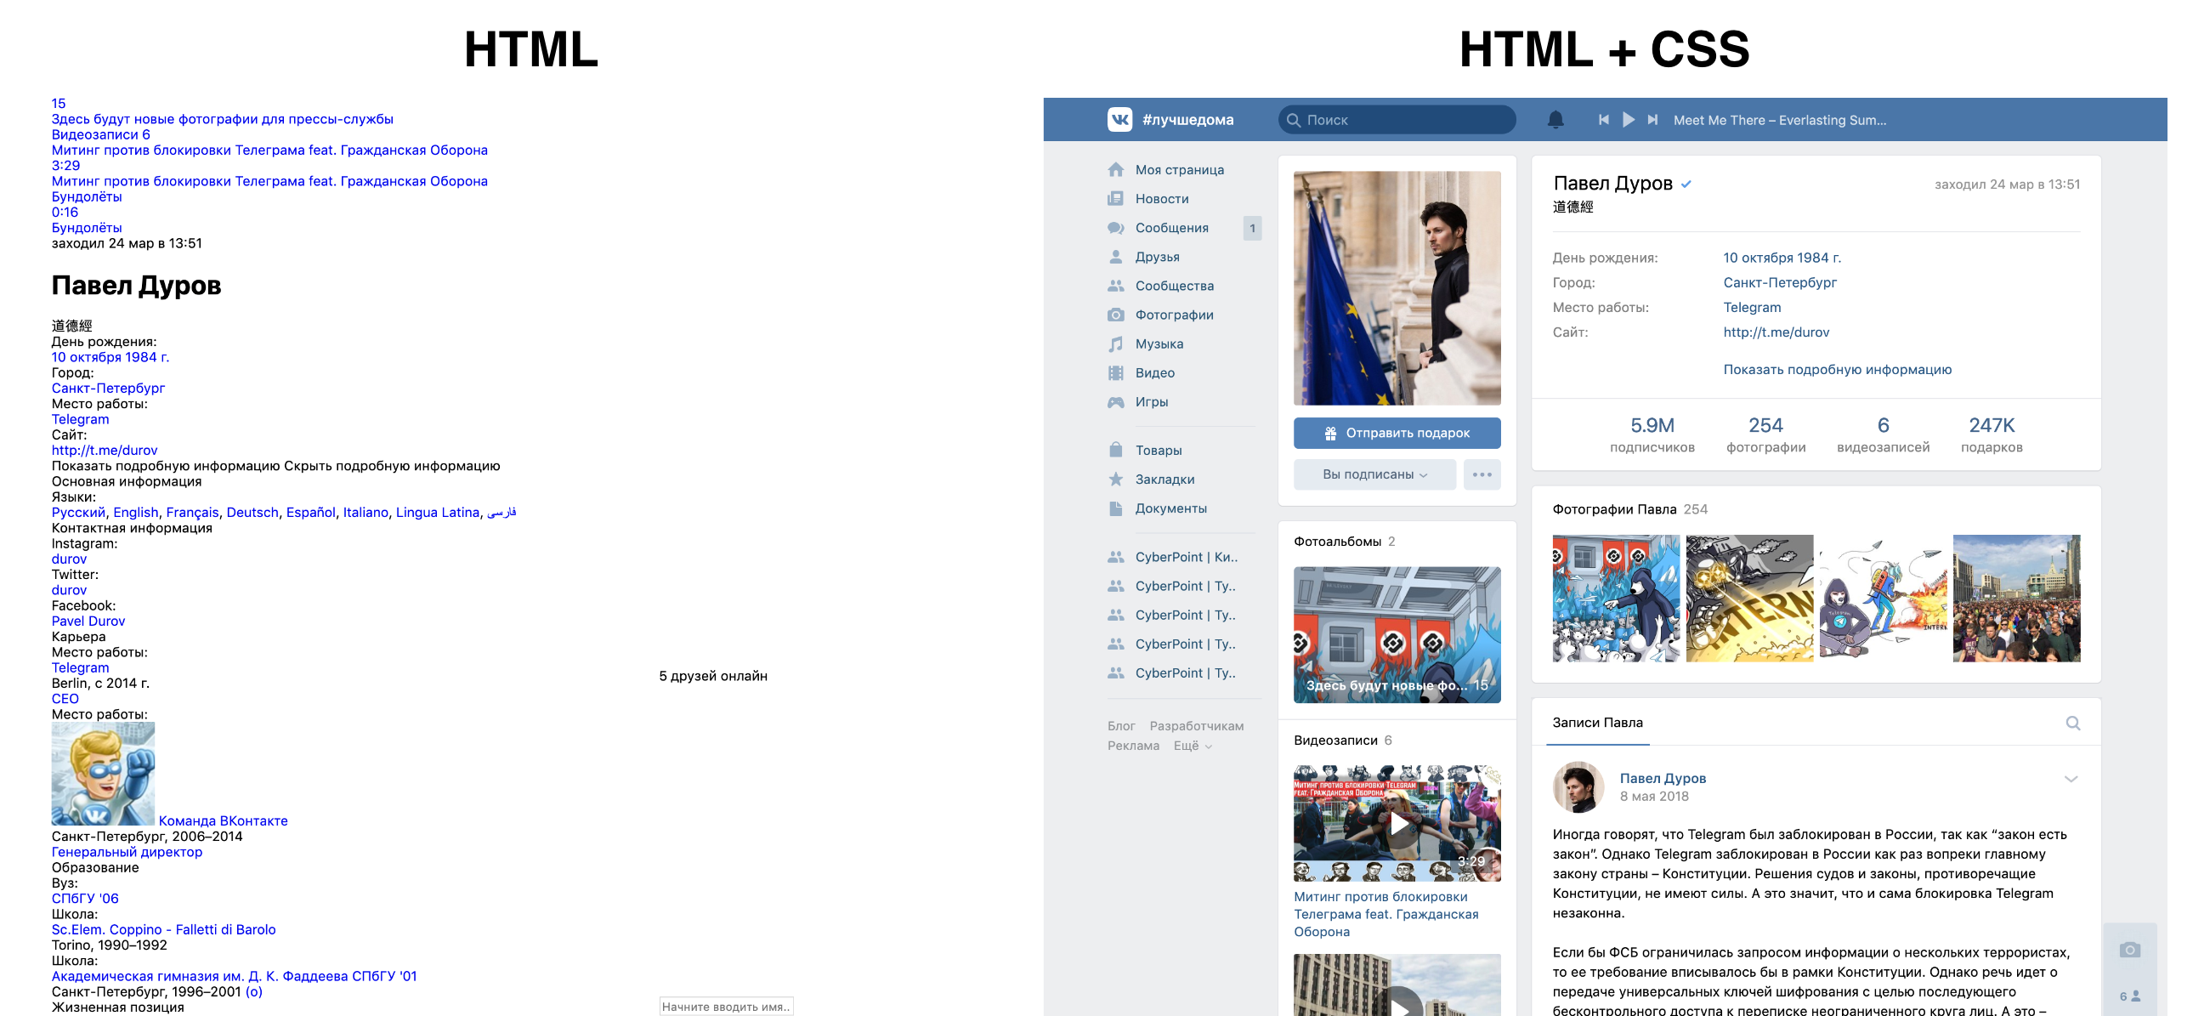Viewport: 2193px width, 1016px height.
Task: Click the Разработчикам footer link
Action: [x=1196, y=725]
